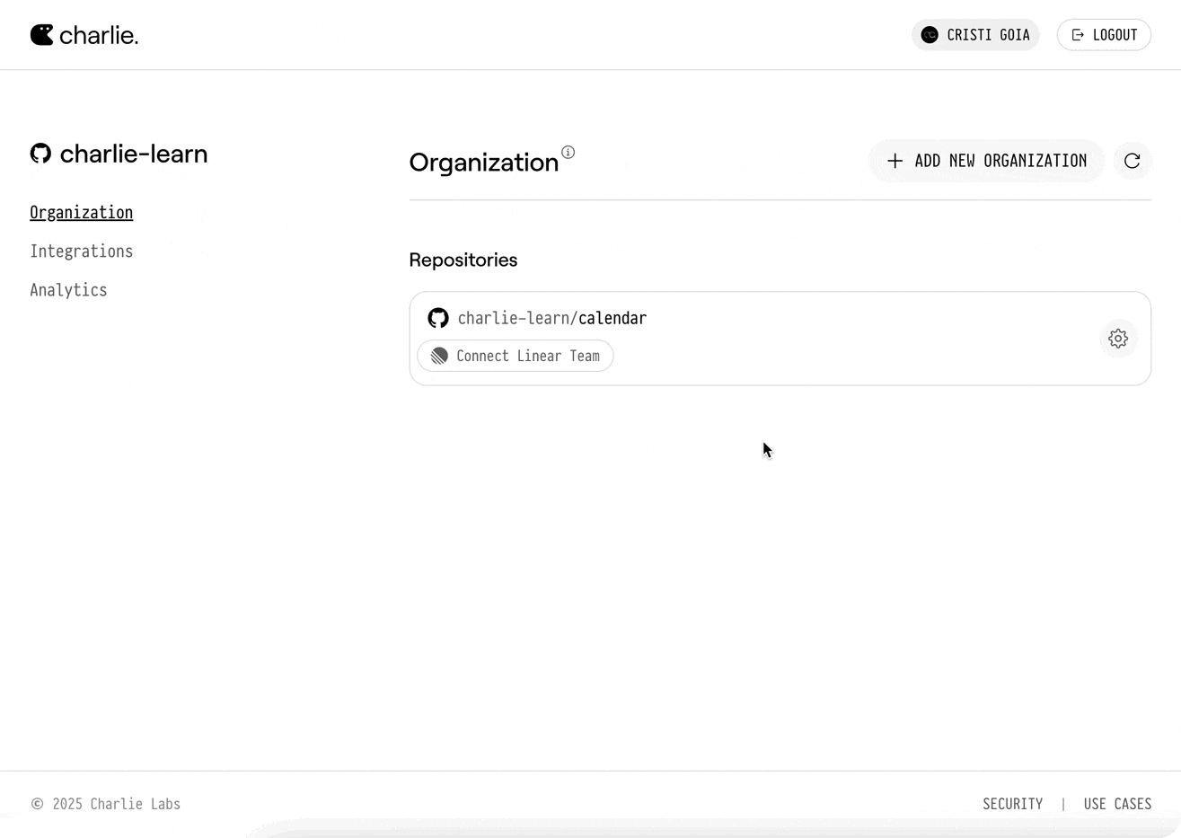Viewport: 1181px width, 838px height.
Task: Click the Repositories heading text
Action: (x=463, y=260)
